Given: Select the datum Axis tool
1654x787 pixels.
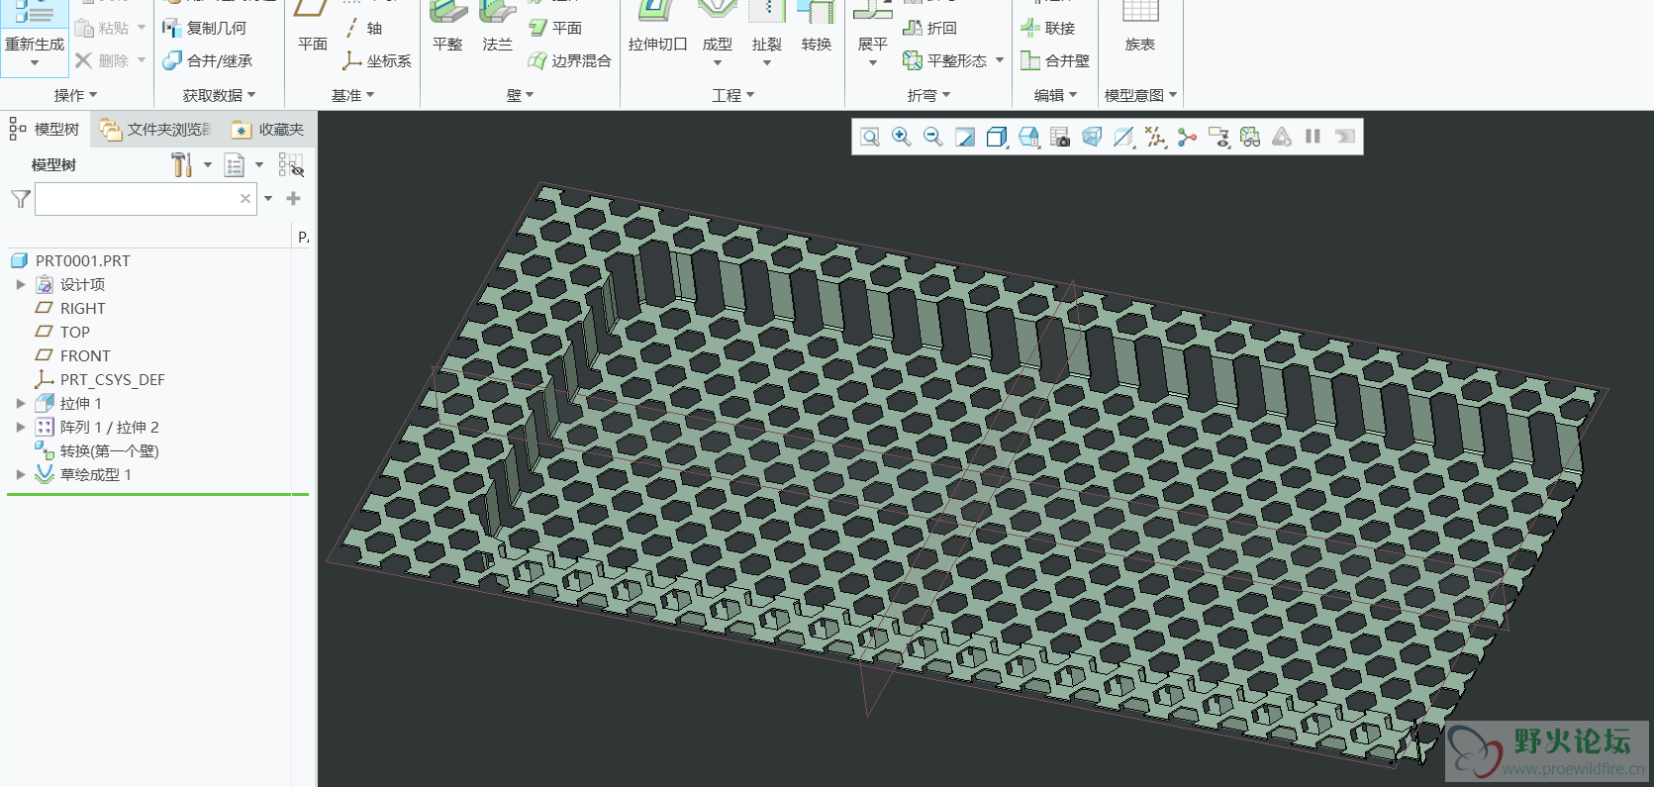Looking at the screenshot, I should (x=363, y=28).
